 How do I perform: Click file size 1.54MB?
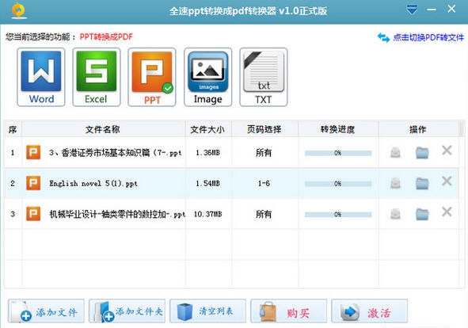(x=207, y=184)
